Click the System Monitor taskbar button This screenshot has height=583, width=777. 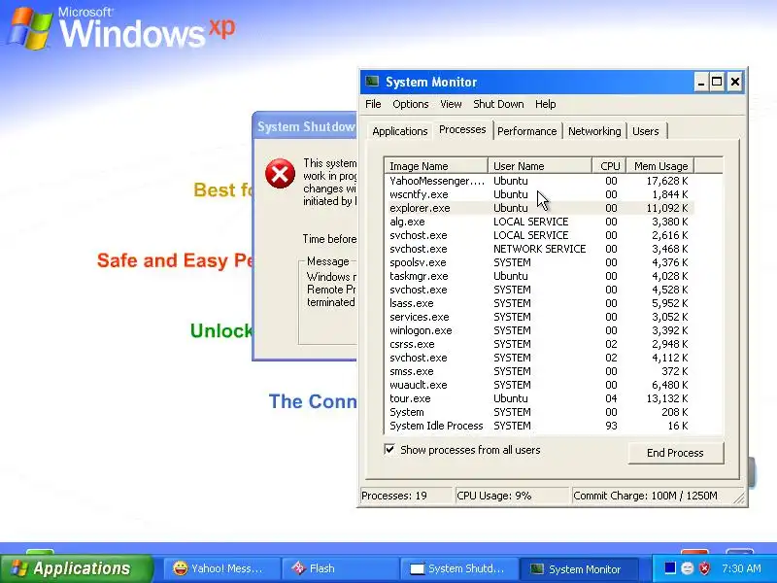[577, 569]
